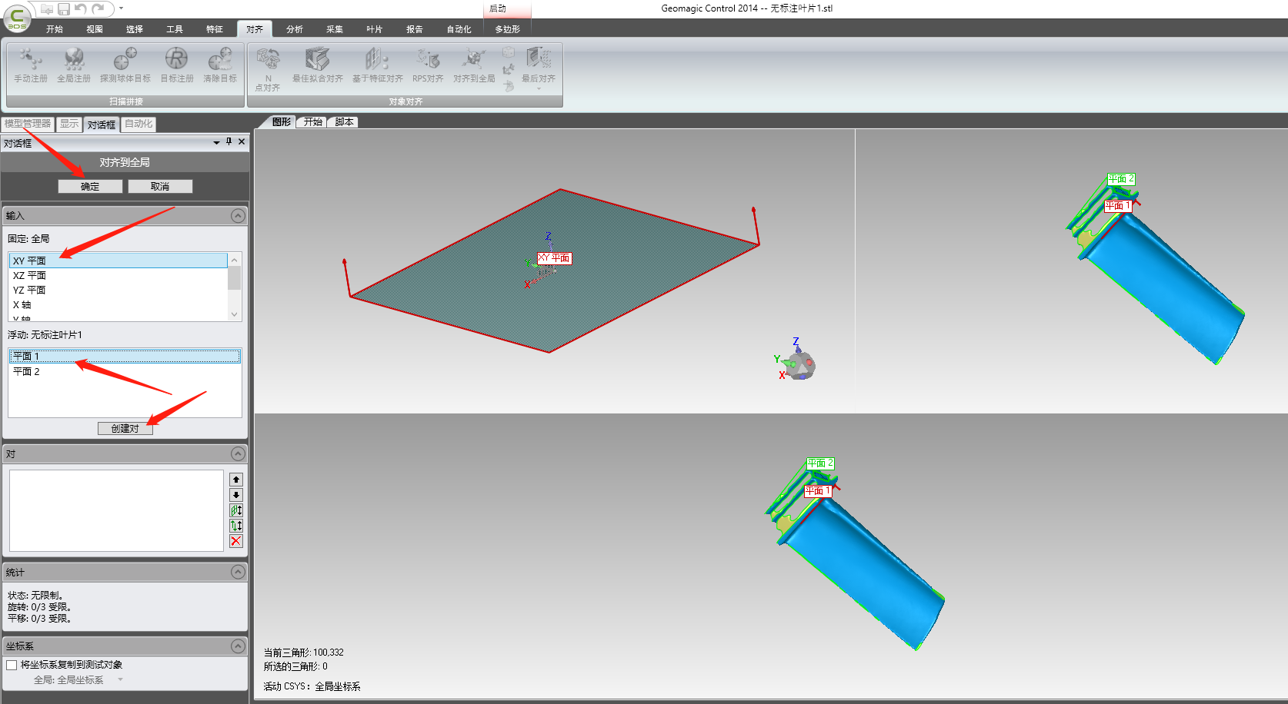1288x704 pixels.
Task: Switch to the 模型管理器 panel tab
Action: click(x=28, y=124)
